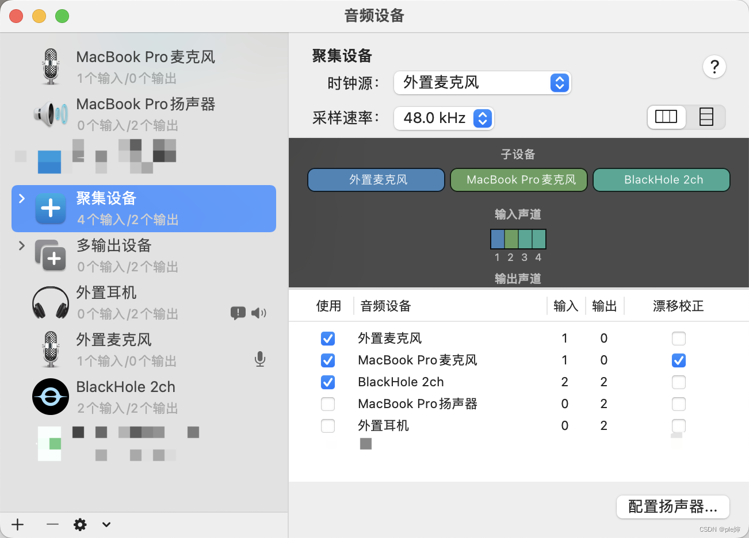Enable 漂移校正 for MacBook Pro扬声器 row
This screenshot has width=749, height=538.
pyautogui.click(x=679, y=404)
